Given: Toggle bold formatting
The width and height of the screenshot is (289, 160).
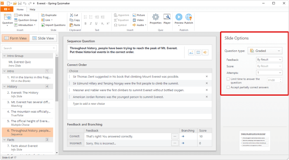Looking at the screenshot, I should click(85, 24).
